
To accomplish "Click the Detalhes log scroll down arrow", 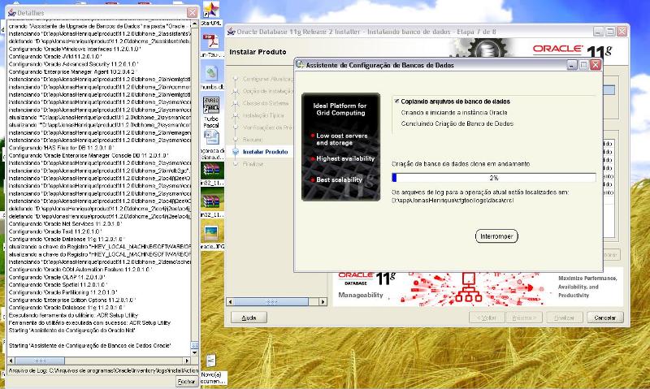I will pyautogui.click(x=195, y=353).
